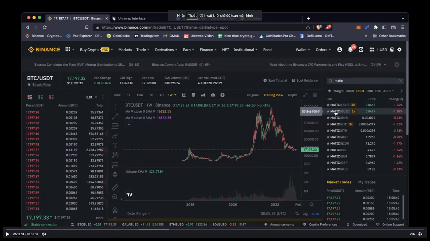Select the chart patterns tool
430x241 pixels.
coord(115,155)
